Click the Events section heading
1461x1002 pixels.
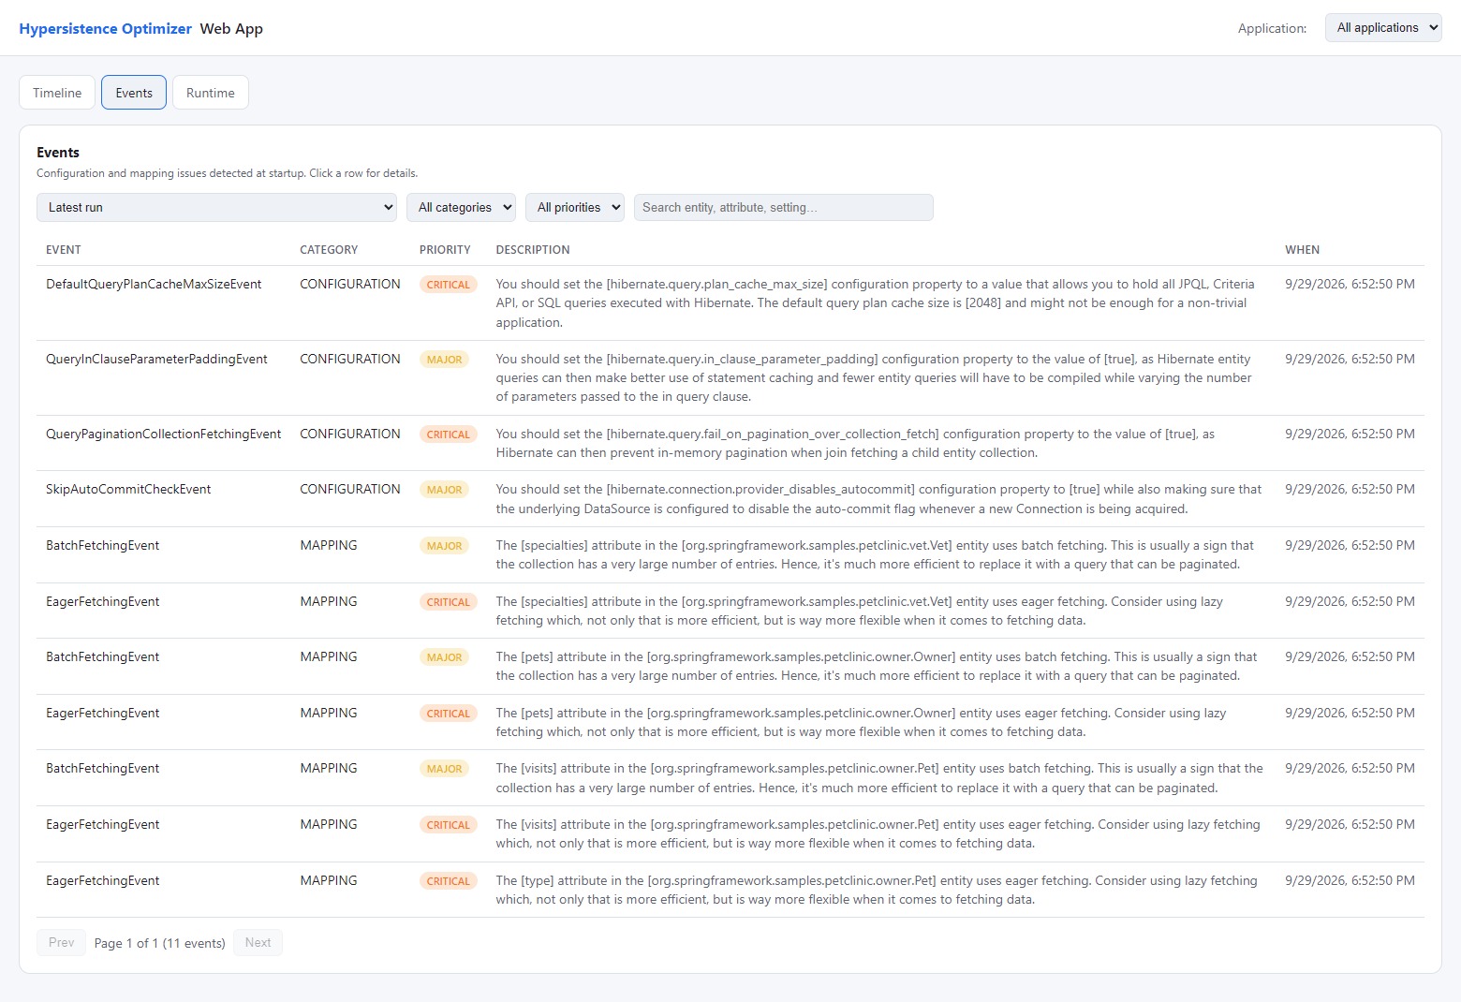[58, 153]
